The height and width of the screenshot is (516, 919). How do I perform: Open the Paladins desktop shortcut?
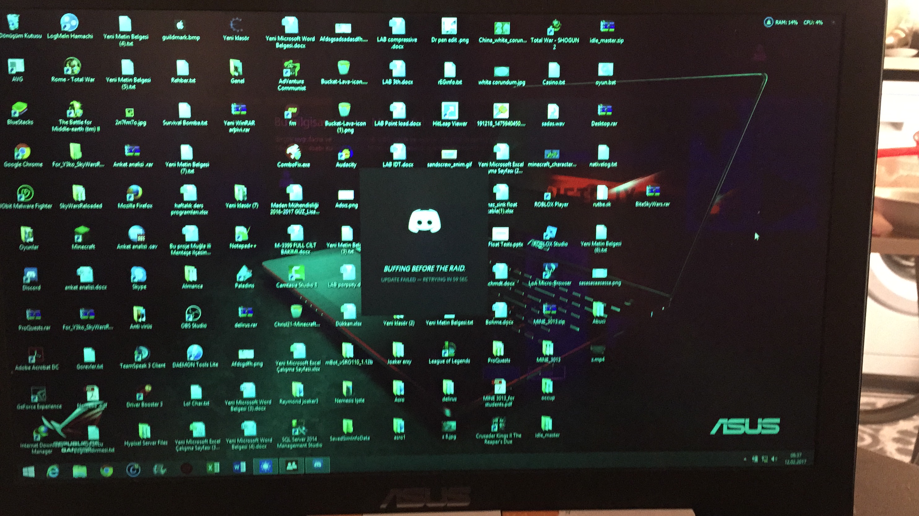pyautogui.click(x=244, y=277)
